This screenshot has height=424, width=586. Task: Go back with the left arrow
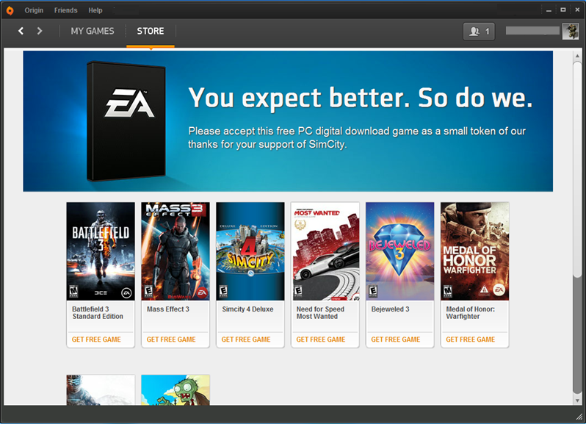[x=21, y=31]
